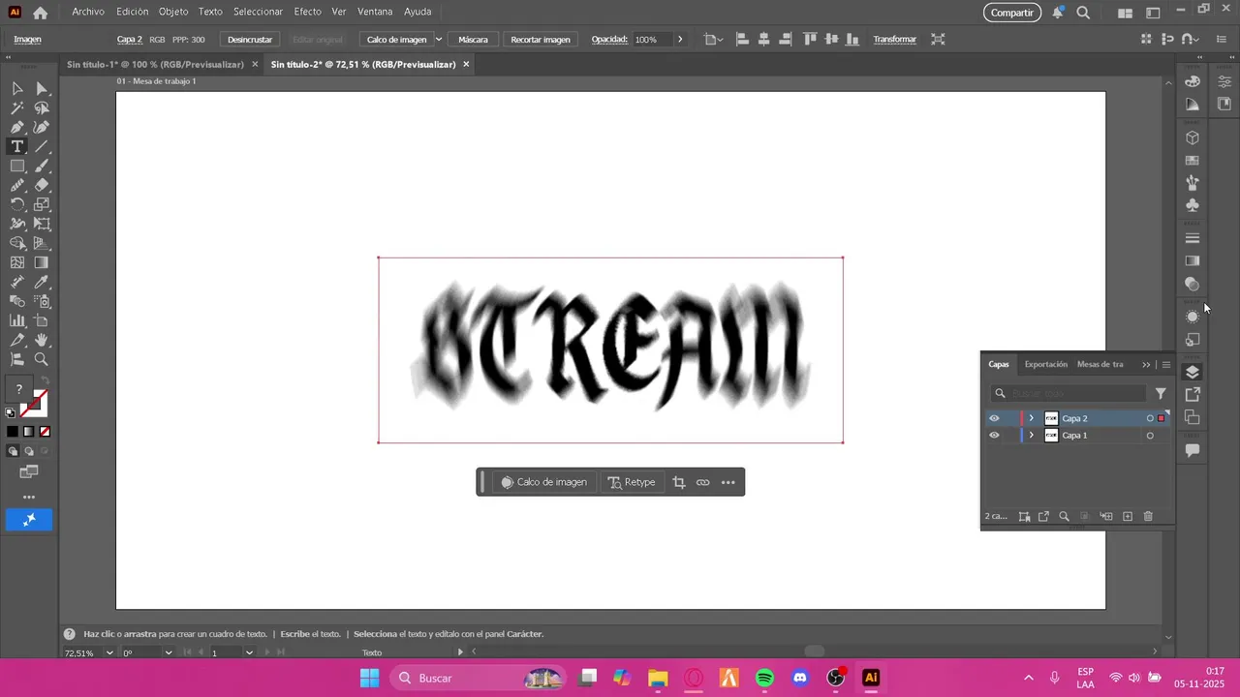
Task: Click the Fill color swatch in toolbar
Action: [x=19, y=389]
